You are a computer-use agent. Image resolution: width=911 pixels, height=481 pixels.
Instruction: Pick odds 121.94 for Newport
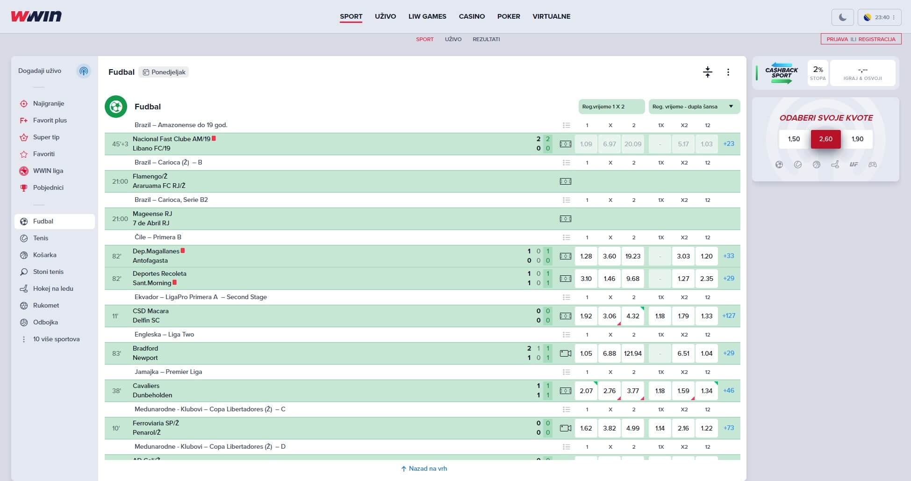click(633, 353)
